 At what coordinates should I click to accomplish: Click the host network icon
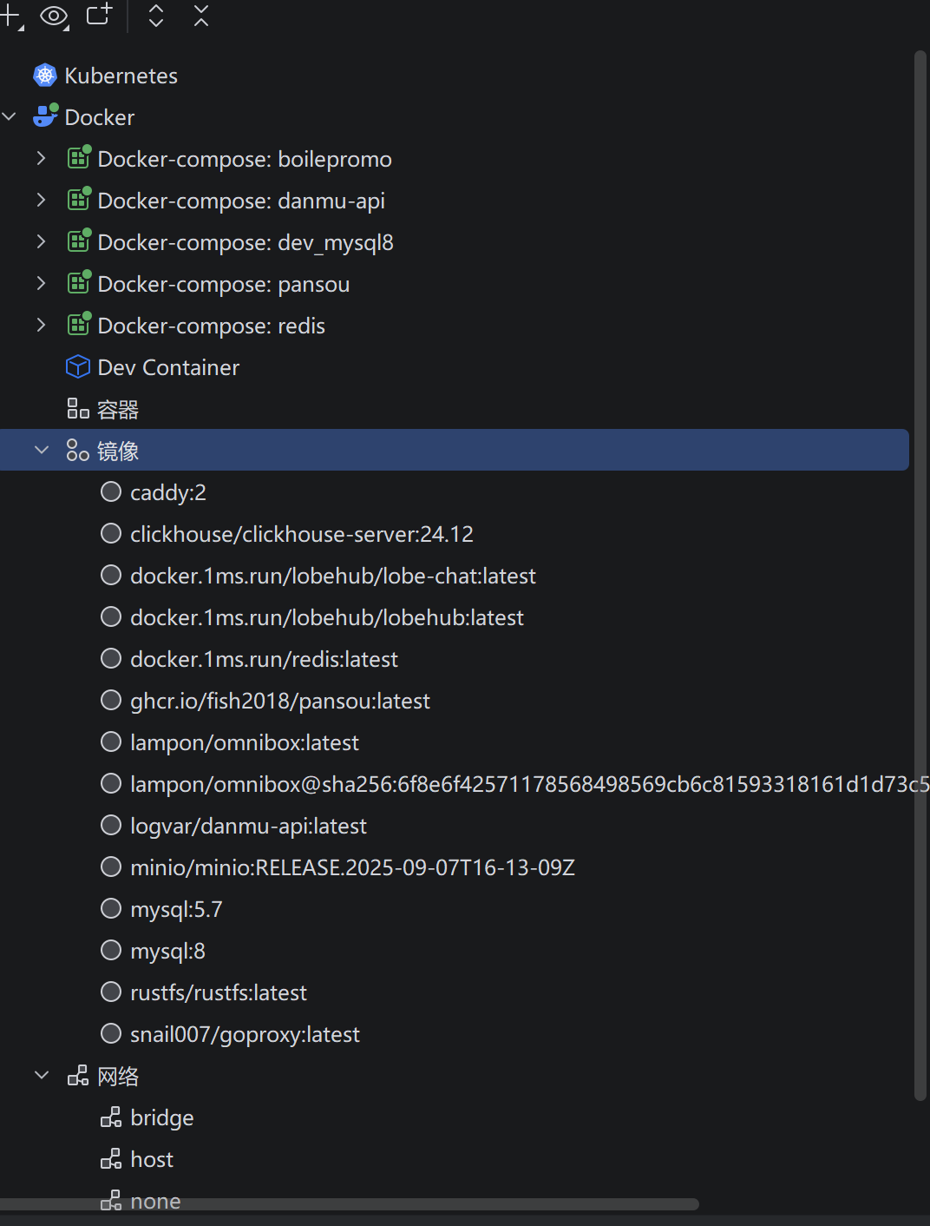[x=111, y=1159]
